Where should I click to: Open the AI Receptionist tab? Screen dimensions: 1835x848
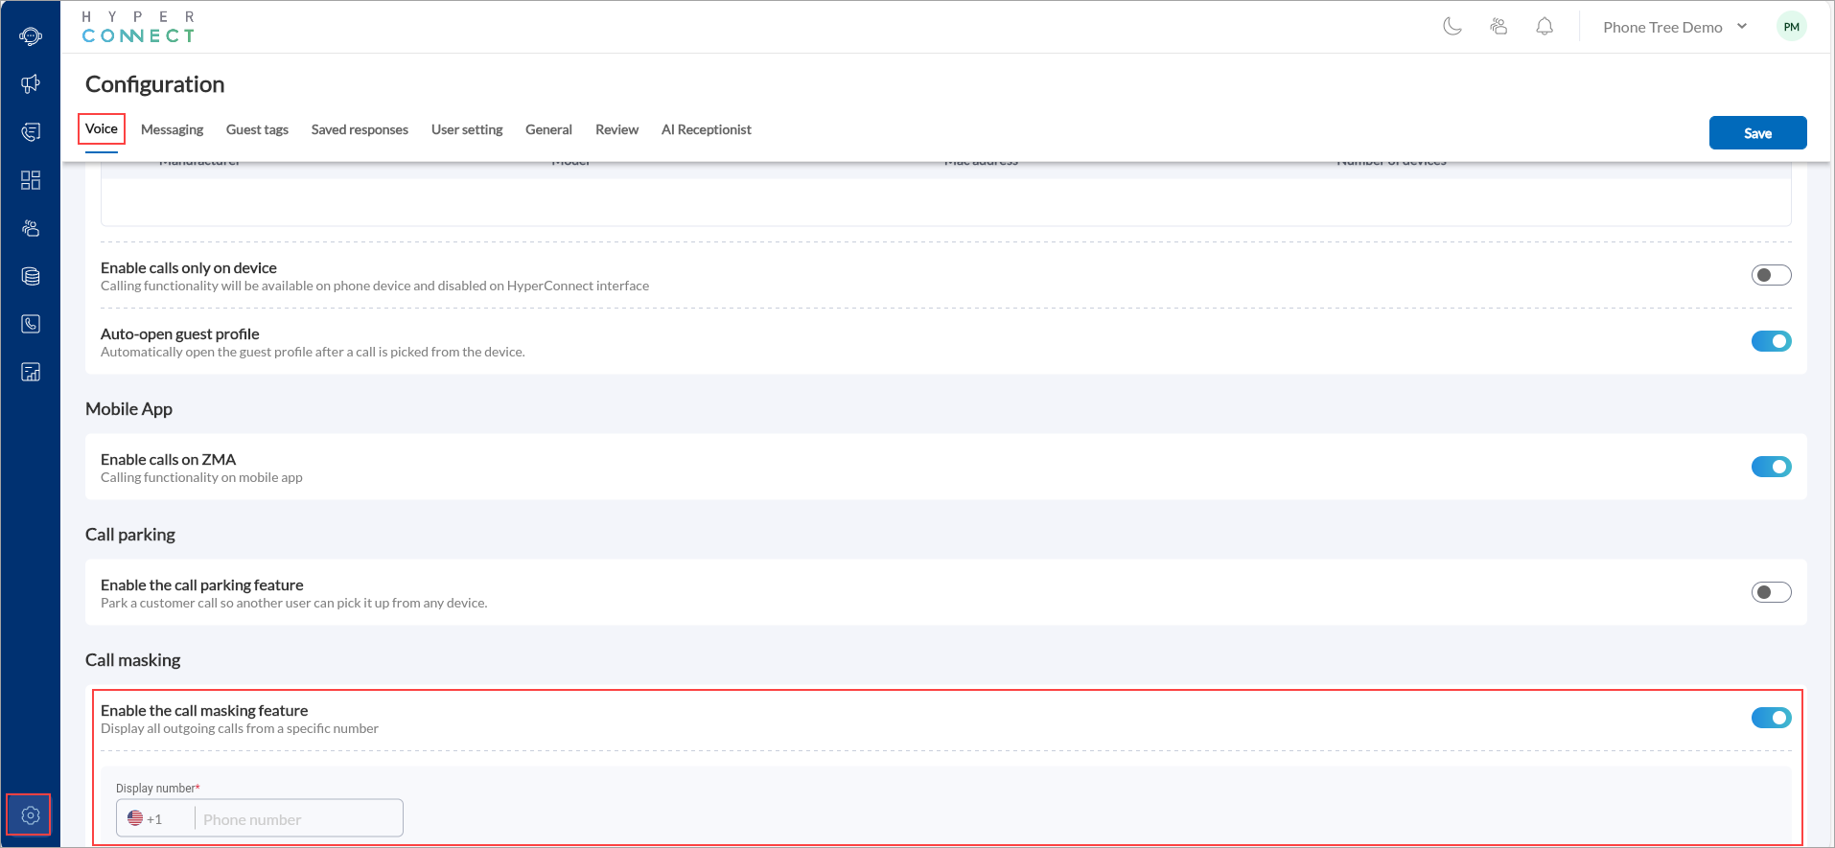pyautogui.click(x=706, y=129)
